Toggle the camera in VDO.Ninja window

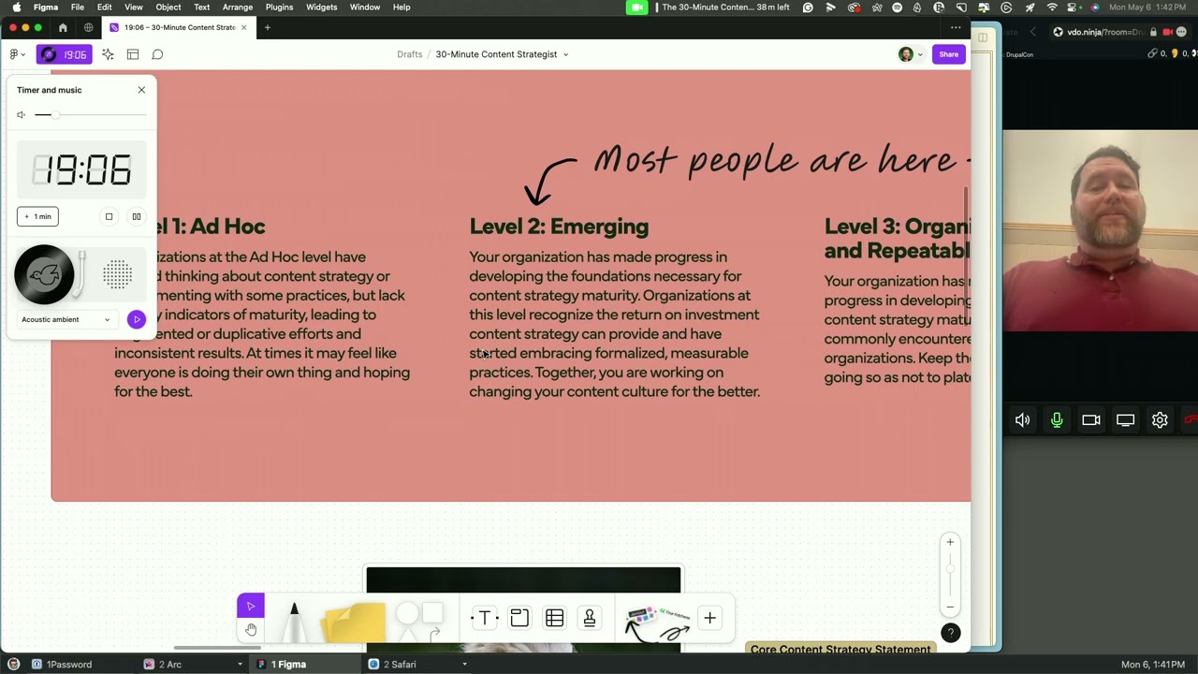(1091, 420)
